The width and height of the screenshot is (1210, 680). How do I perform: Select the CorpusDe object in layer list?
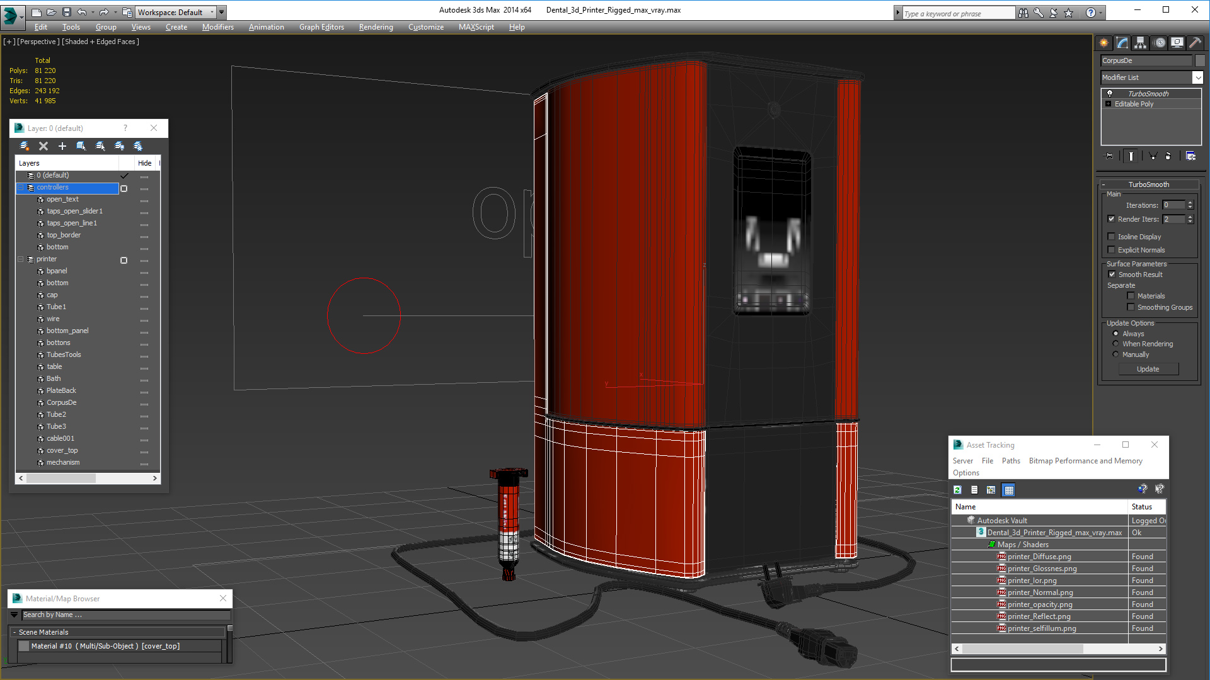[x=61, y=403]
